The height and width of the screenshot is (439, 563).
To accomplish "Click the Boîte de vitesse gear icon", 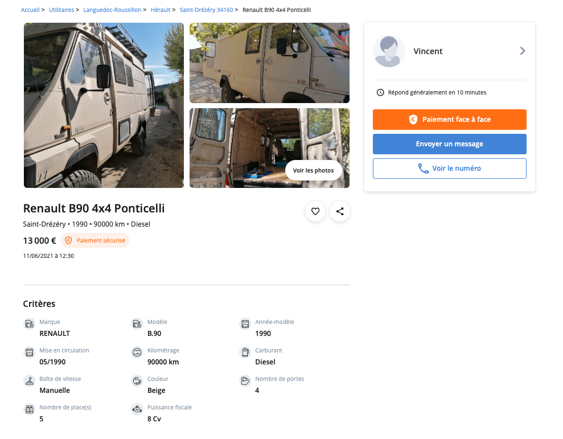I will [x=29, y=381].
